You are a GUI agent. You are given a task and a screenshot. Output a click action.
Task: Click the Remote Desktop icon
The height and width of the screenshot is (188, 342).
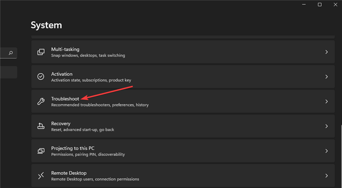(41, 176)
